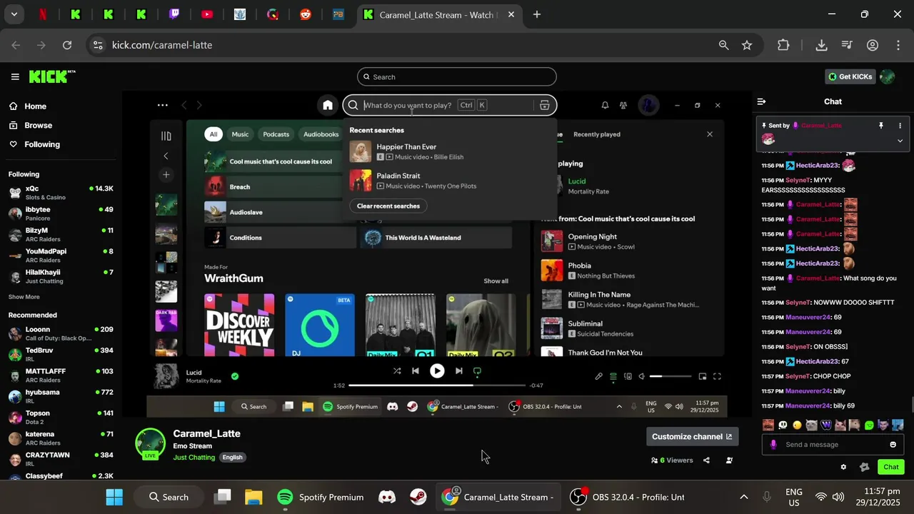
Task: Open the emoji picker in message box
Action: (x=893, y=444)
